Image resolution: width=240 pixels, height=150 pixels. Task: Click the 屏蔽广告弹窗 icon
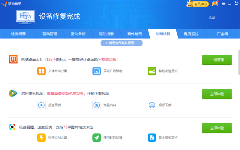(x=97, y=71)
